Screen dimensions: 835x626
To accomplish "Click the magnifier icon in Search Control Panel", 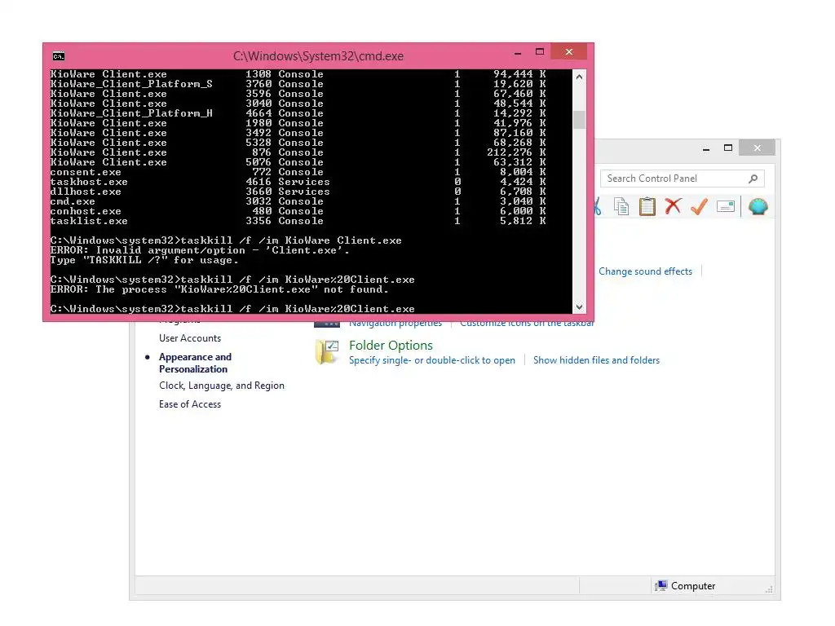I will (x=753, y=179).
